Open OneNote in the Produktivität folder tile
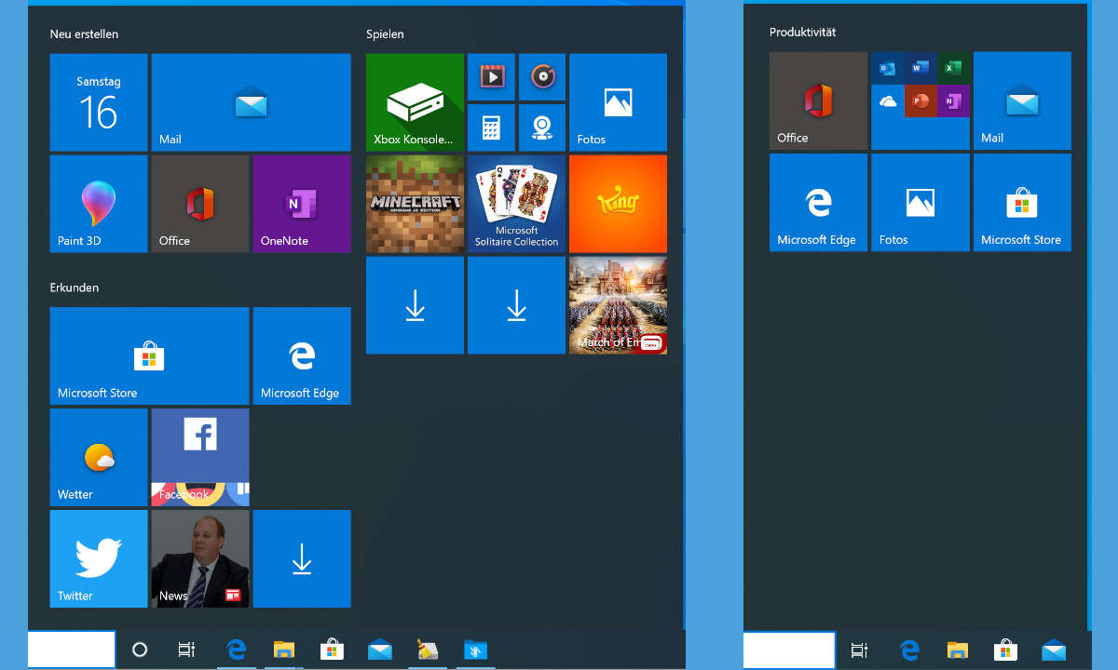The width and height of the screenshot is (1118, 670). point(953,100)
